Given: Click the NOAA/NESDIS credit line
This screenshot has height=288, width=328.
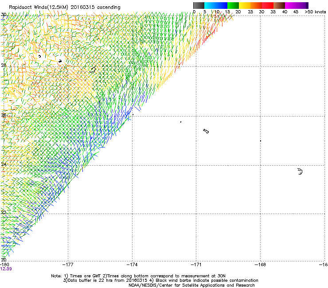Looking at the screenshot, I should coord(191,285).
